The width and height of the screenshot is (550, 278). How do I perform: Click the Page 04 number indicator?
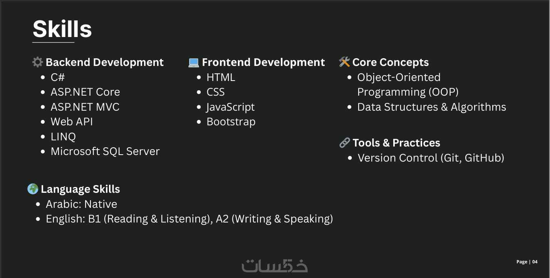[x=527, y=262]
